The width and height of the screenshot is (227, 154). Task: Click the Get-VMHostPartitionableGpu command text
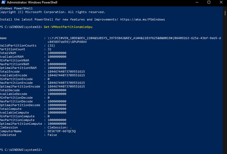[68, 27]
